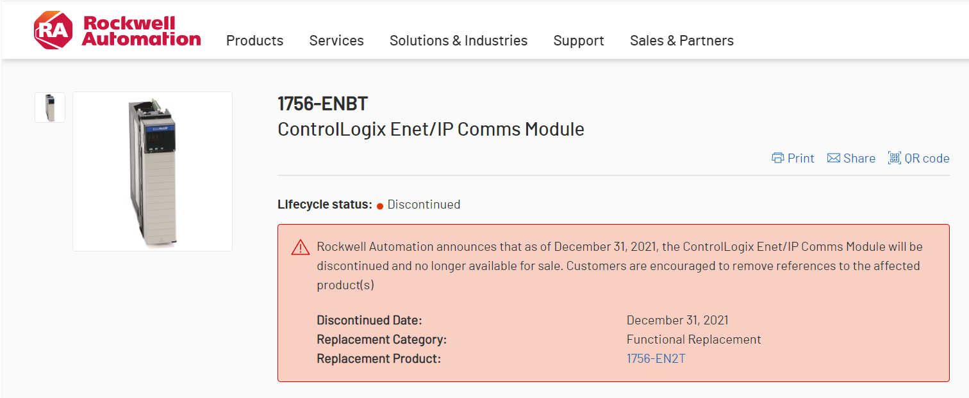Click the printer icon beside Print
969x398 pixels.
[778, 158]
